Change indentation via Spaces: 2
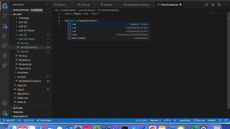 155,120
